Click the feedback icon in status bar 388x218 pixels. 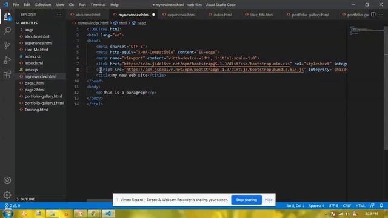coord(372,206)
